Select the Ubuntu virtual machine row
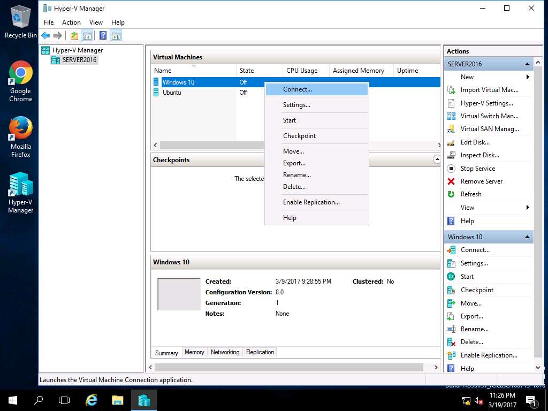548x411 pixels. coord(295,93)
